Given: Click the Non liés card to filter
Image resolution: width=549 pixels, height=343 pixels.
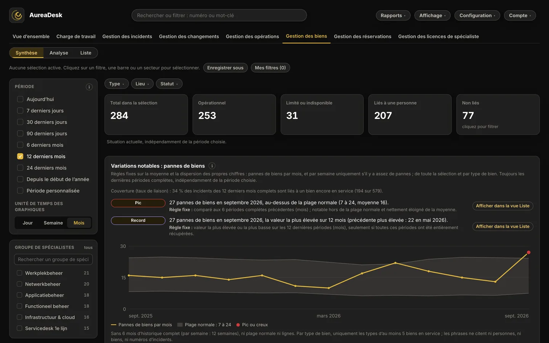Looking at the screenshot, I should pos(498,114).
